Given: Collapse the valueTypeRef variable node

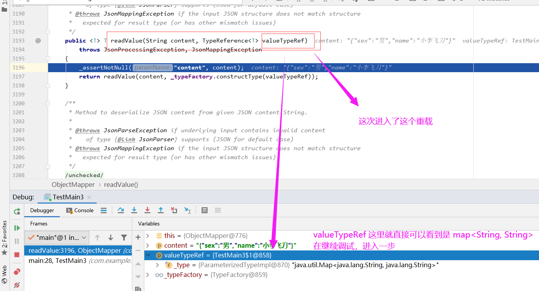Looking at the screenshot, I should [148, 255].
